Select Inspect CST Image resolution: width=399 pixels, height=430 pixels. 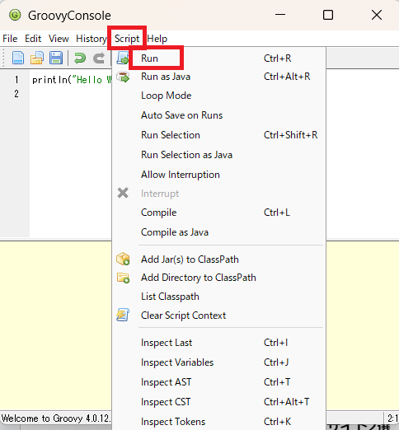click(218, 402)
